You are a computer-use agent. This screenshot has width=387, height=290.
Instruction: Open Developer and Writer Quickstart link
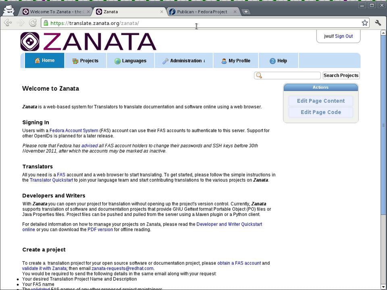(x=229, y=224)
